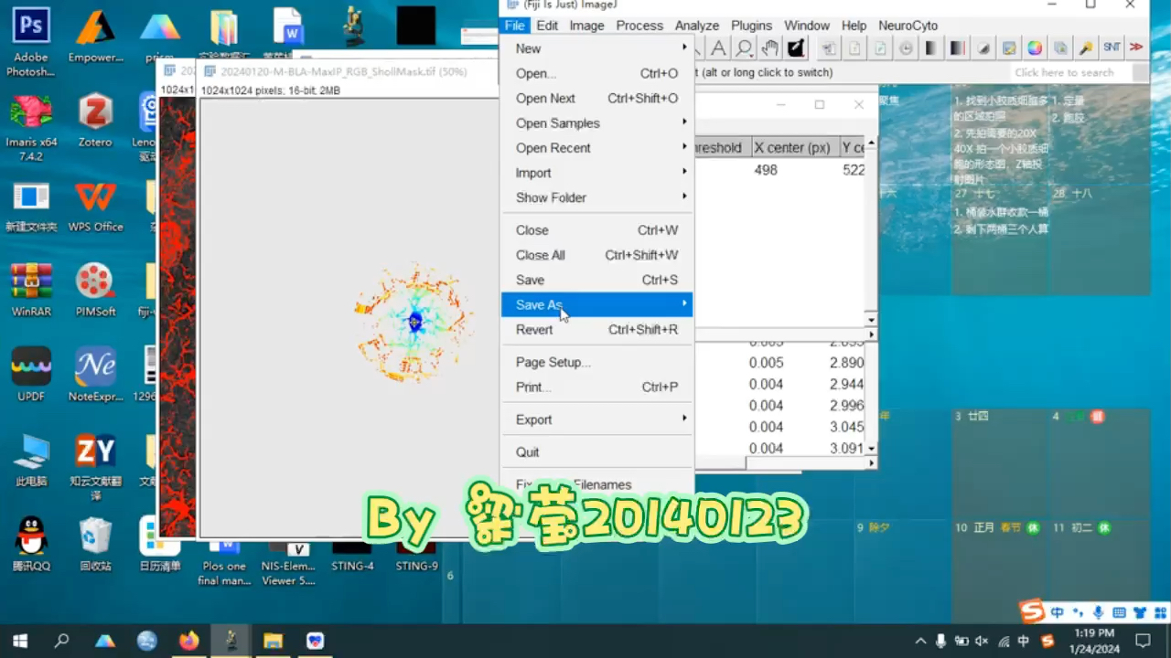Click taskbar search magnifier
The width and height of the screenshot is (1171, 658).
click(x=62, y=641)
